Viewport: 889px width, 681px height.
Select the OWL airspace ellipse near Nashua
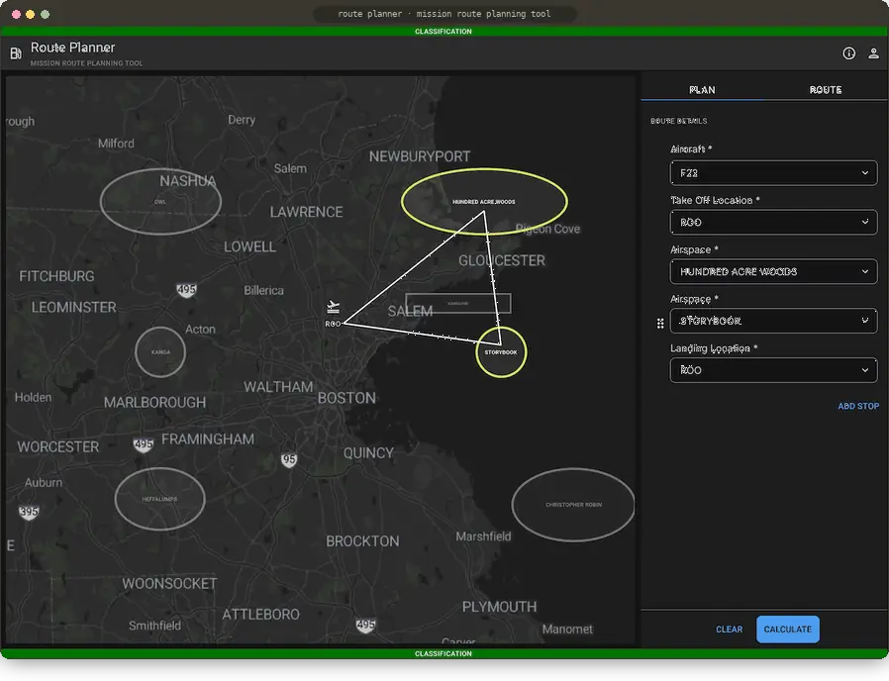point(160,201)
